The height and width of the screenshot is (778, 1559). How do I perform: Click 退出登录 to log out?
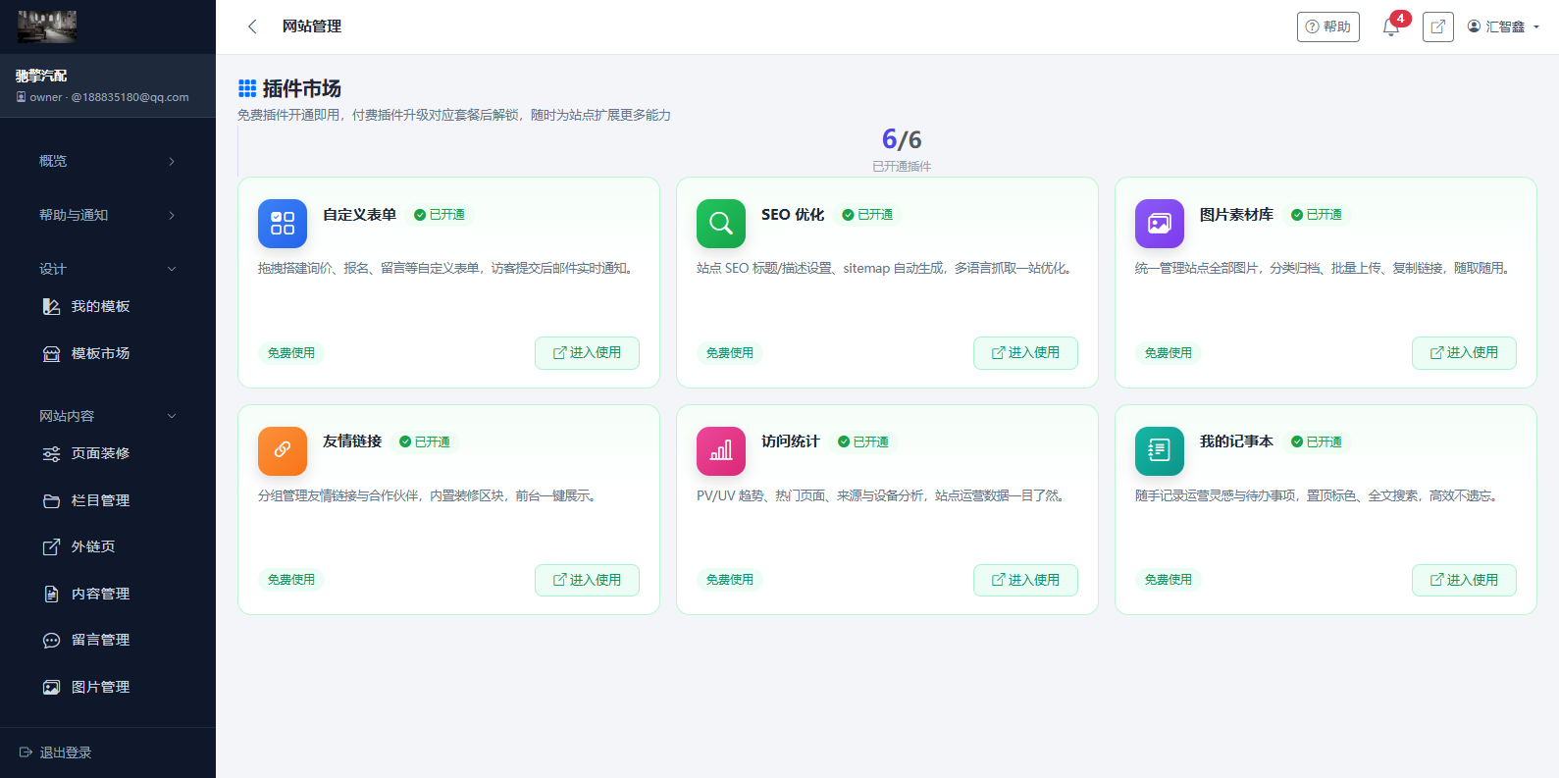pos(56,752)
